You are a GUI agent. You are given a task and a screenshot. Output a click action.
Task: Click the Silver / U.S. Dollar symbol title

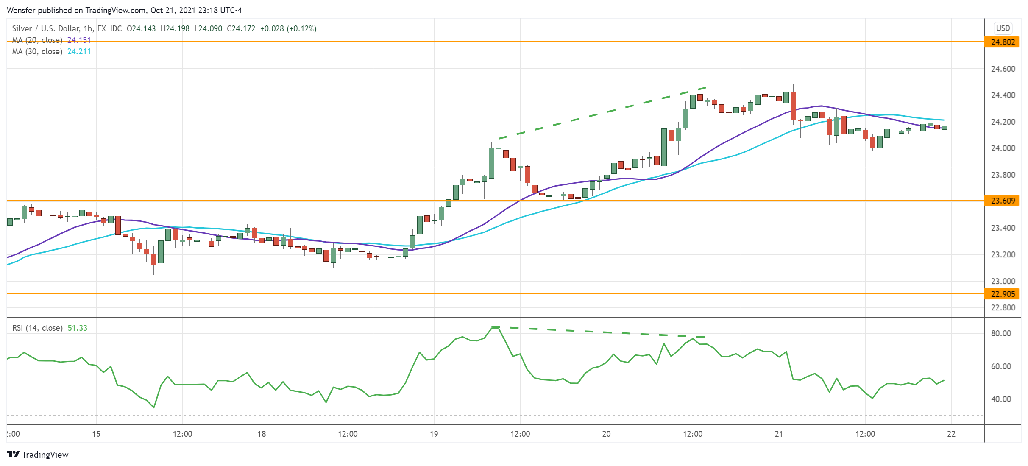[46, 28]
